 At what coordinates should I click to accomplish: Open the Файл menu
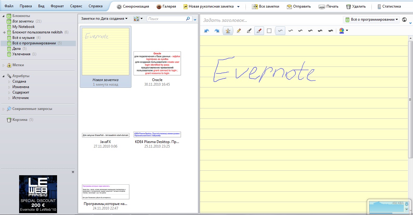tap(9, 6)
